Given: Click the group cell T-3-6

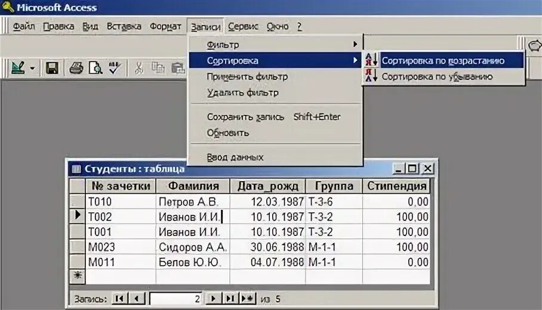Looking at the screenshot, I should (x=334, y=201).
